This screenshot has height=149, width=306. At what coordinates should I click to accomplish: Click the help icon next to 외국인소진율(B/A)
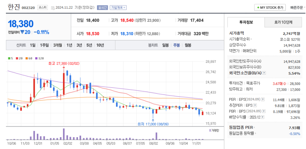click(264, 73)
